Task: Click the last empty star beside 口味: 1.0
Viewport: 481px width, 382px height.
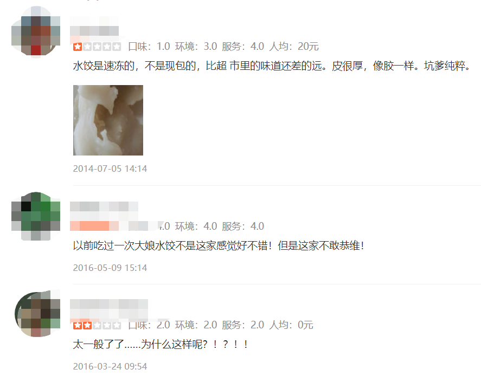Action: tap(117, 47)
